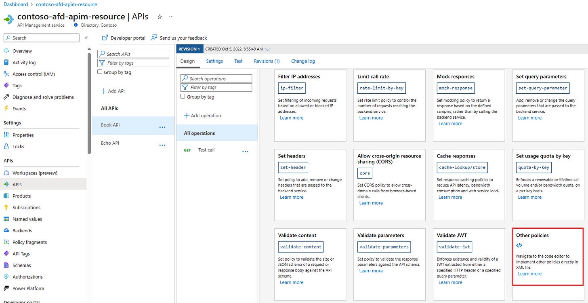Click the Other policies code editor icon
This screenshot has height=303, width=588.
click(x=519, y=245)
